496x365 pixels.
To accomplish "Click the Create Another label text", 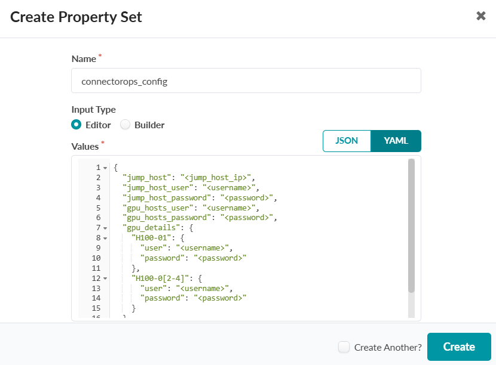I will 387,347.
